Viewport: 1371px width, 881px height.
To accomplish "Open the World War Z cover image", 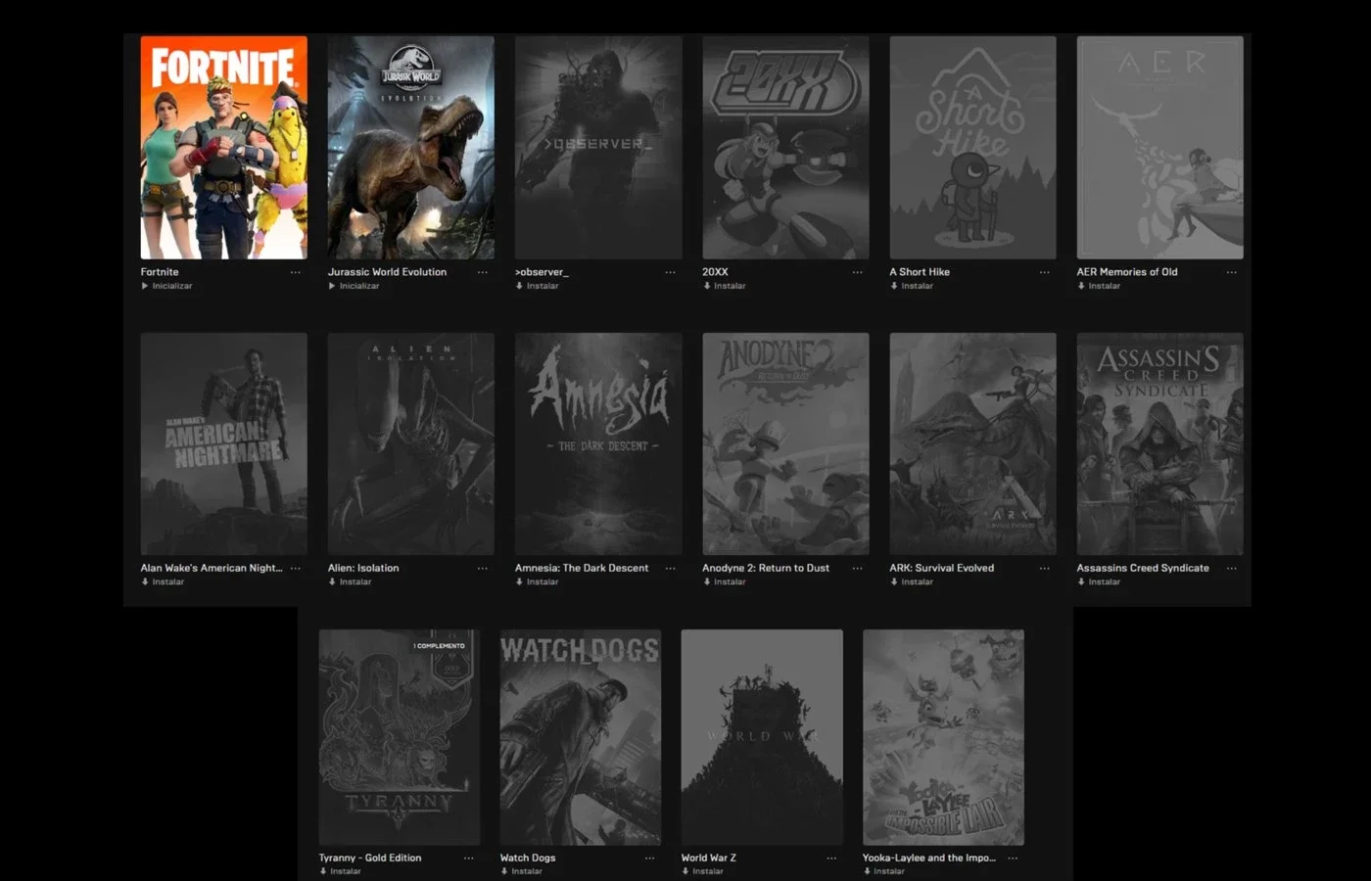I will 762,737.
